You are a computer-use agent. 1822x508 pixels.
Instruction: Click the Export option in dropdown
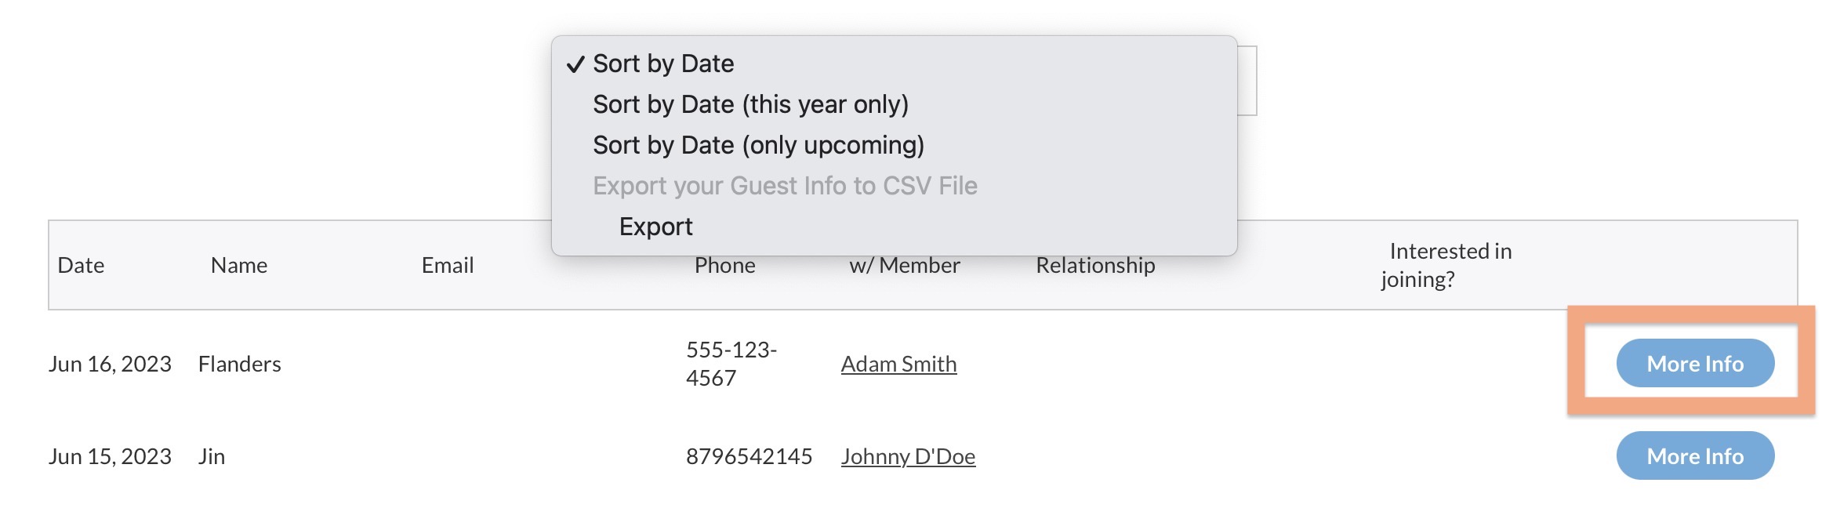tap(655, 227)
